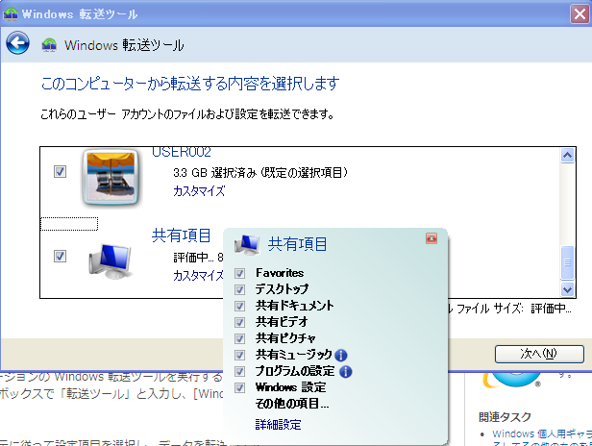Uncheck the USER002 account checkbox

point(60,171)
